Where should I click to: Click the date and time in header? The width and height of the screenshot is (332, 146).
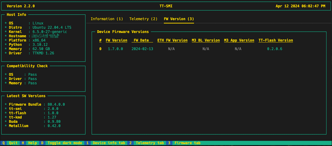[x=300, y=6]
